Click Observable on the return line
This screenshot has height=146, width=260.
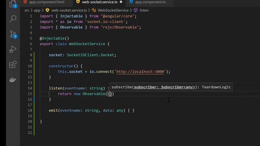coord(94,94)
